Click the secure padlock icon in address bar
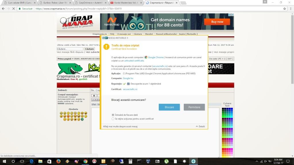 pyautogui.click(x=20, y=9)
